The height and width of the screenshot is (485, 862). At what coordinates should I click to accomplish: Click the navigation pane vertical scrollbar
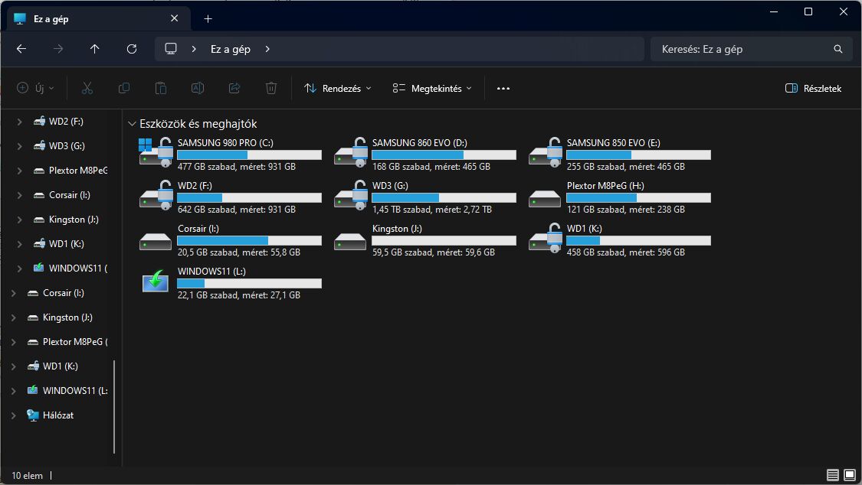click(x=114, y=406)
